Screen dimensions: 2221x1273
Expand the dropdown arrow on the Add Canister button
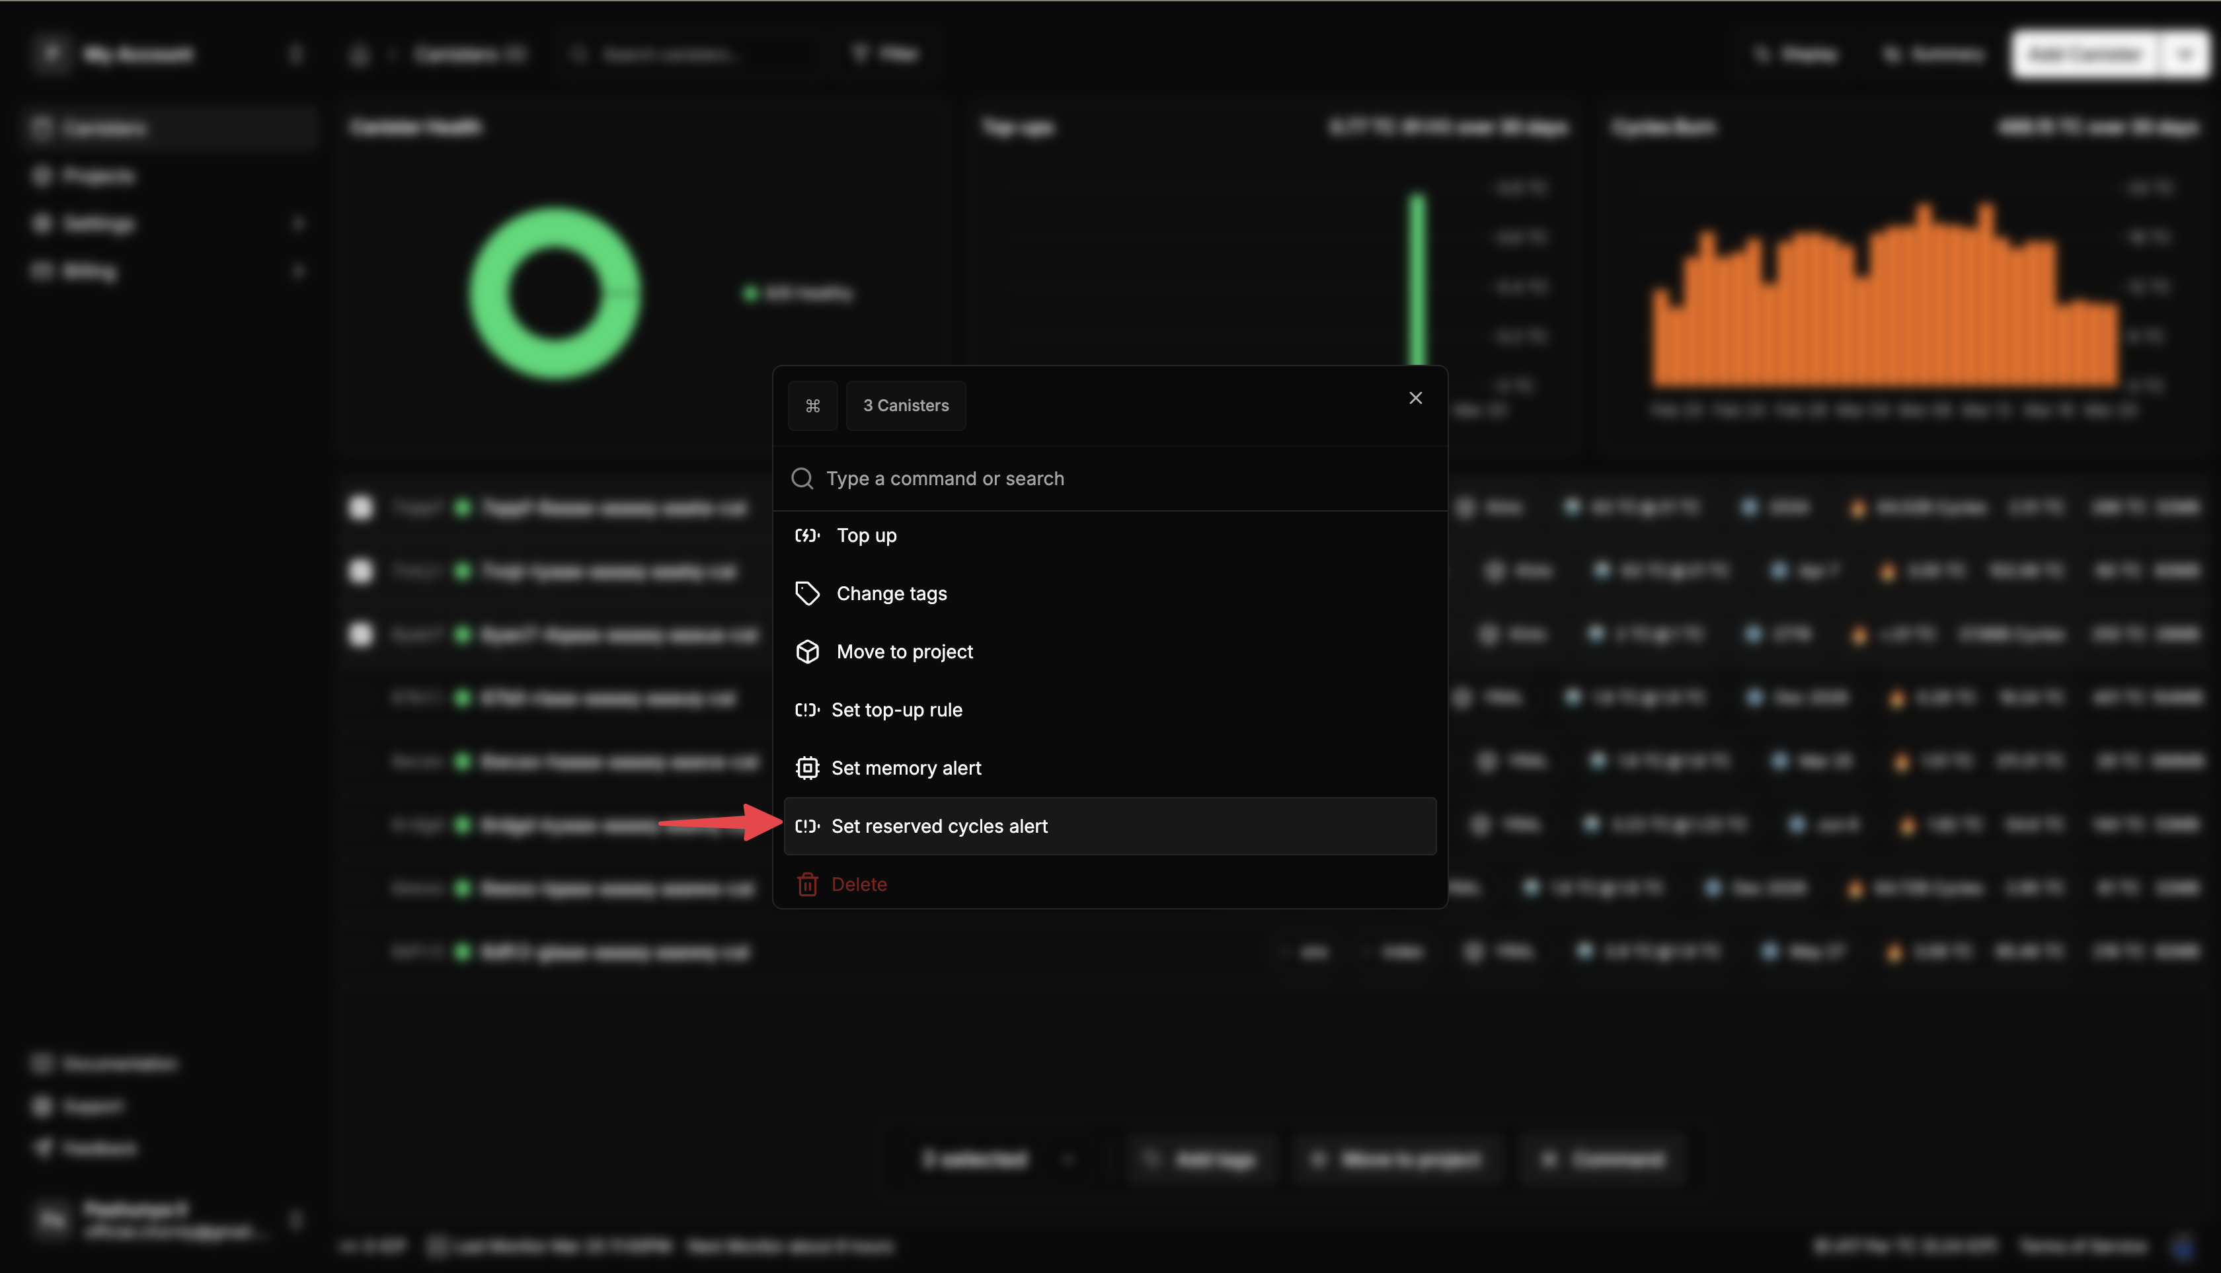[x=2184, y=54]
